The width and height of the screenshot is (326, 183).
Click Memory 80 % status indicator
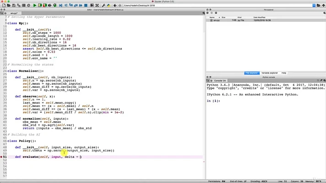313,181
